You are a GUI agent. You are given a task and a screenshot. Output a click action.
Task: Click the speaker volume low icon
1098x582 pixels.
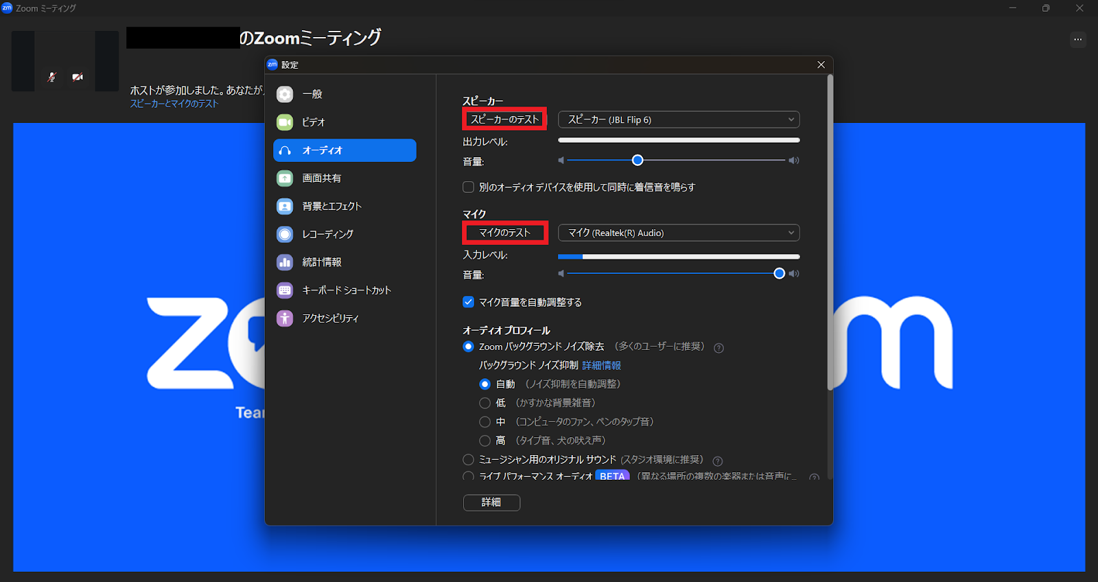561,161
